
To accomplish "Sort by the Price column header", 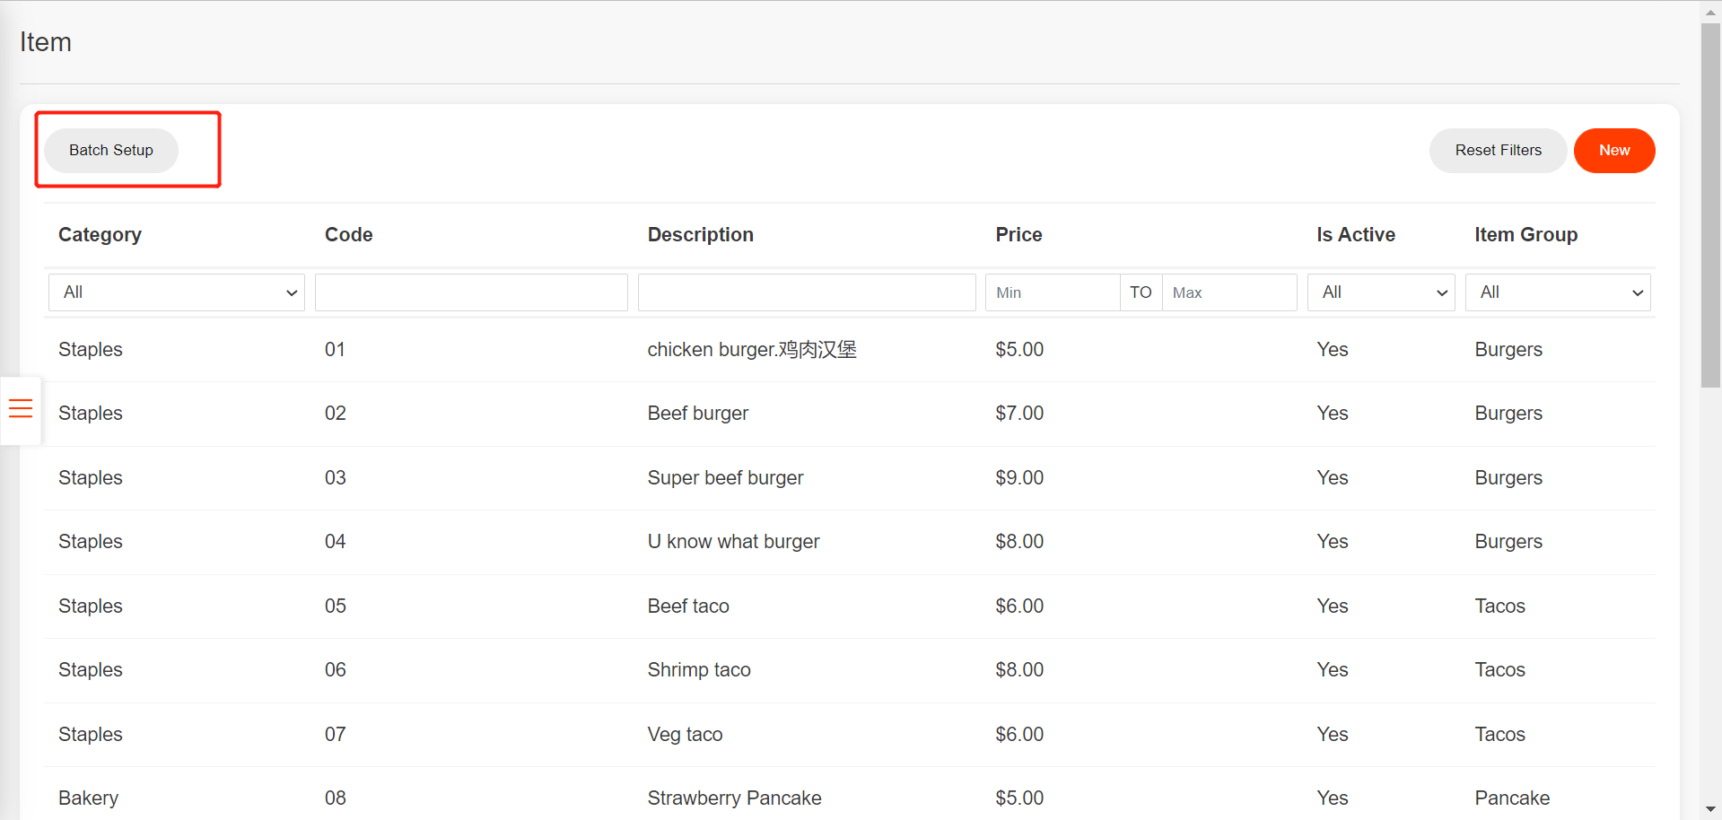I will [1018, 234].
